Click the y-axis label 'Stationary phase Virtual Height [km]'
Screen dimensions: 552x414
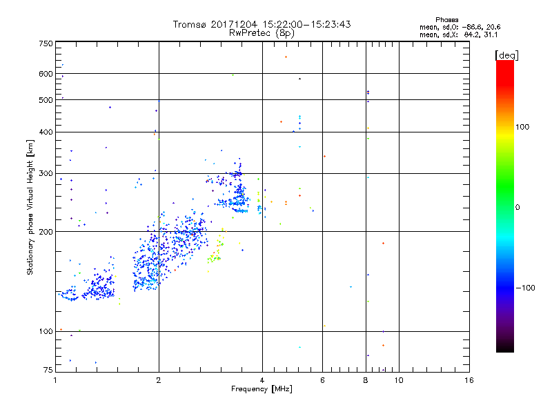click(30, 207)
